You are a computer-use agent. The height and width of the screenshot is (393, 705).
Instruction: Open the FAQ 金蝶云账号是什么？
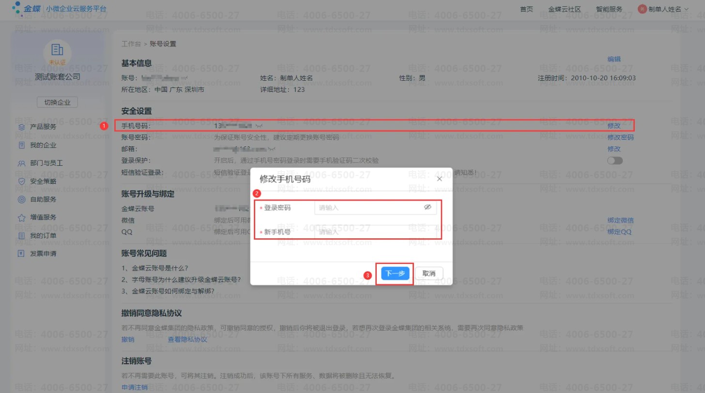155,268
